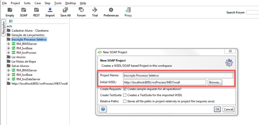Open the Desktop menu
259x125 pixels.
(71, 3)
